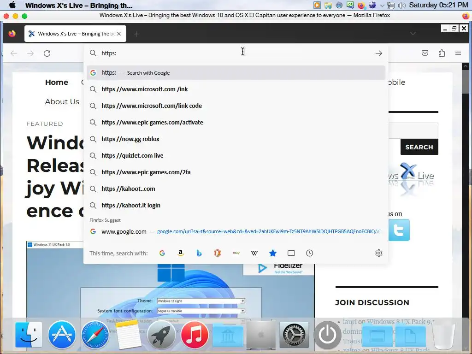Image resolution: width=472 pixels, height=354 pixels.
Task: Choose suggestion 'https //now.gg roblox'
Action: pos(236,139)
